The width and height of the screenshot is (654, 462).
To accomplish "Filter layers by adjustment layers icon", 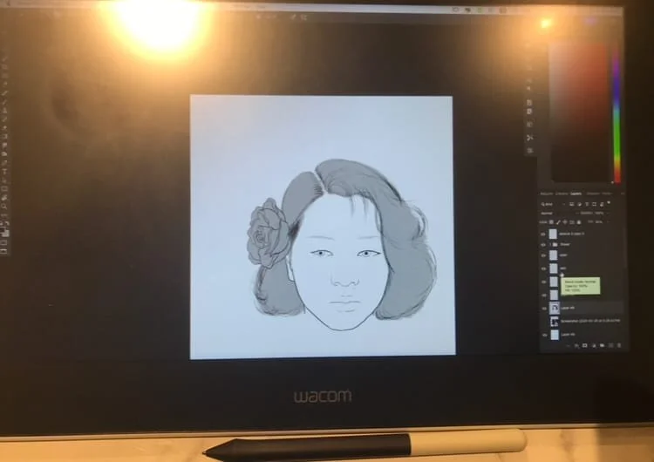I will pyautogui.click(x=579, y=204).
